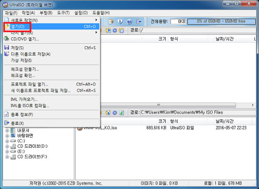Click the gear icon beside the "/" path field

point(115,30)
